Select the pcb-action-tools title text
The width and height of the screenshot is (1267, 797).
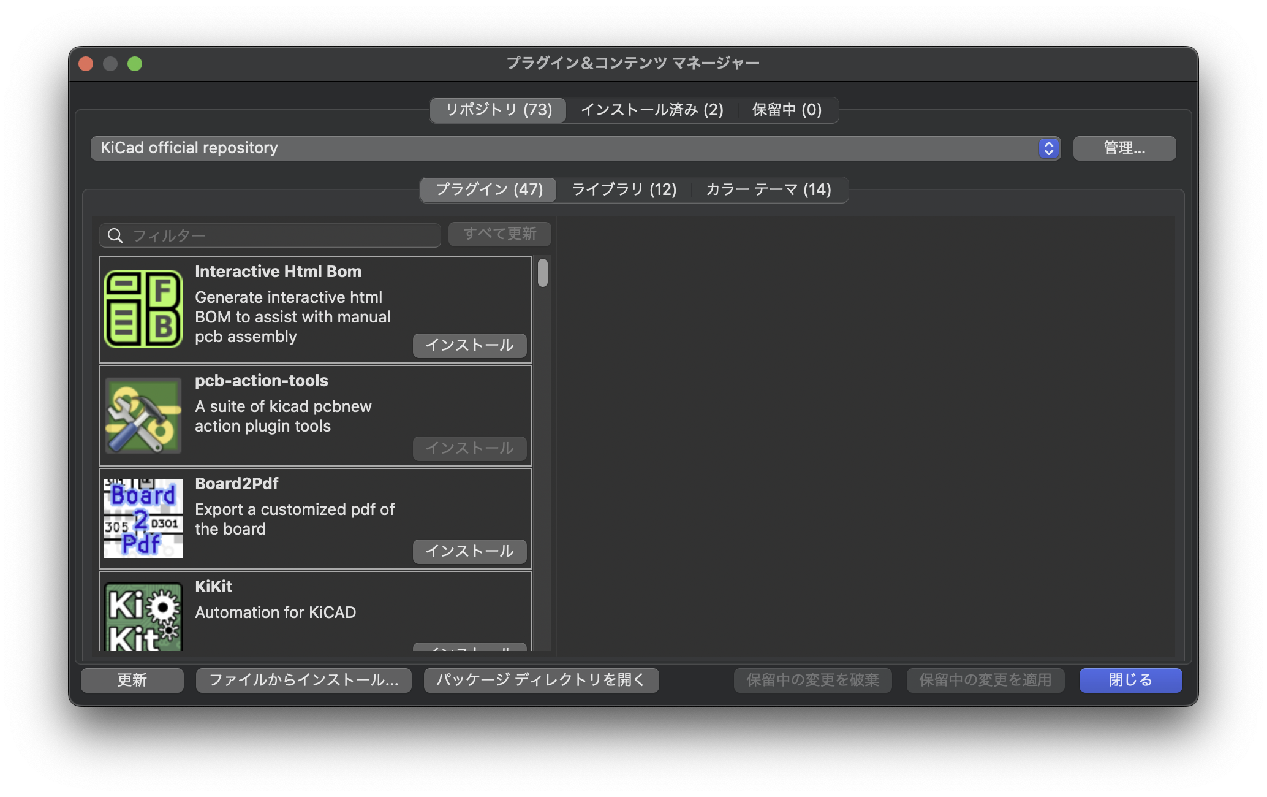262,381
